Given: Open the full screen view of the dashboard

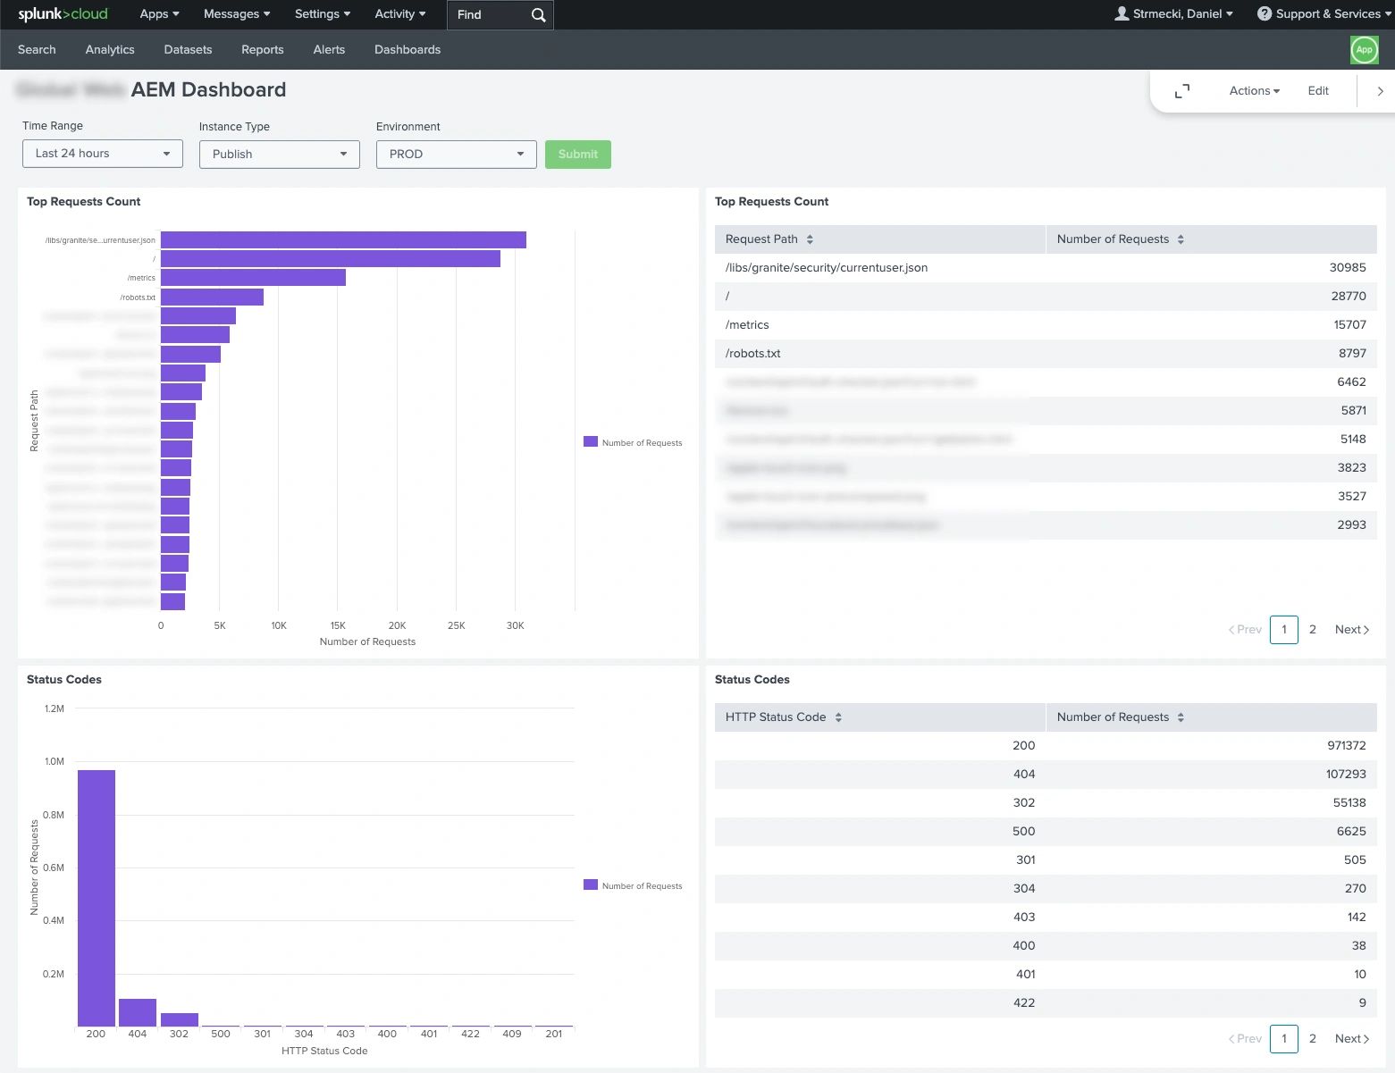Looking at the screenshot, I should tap(1182, 90).
